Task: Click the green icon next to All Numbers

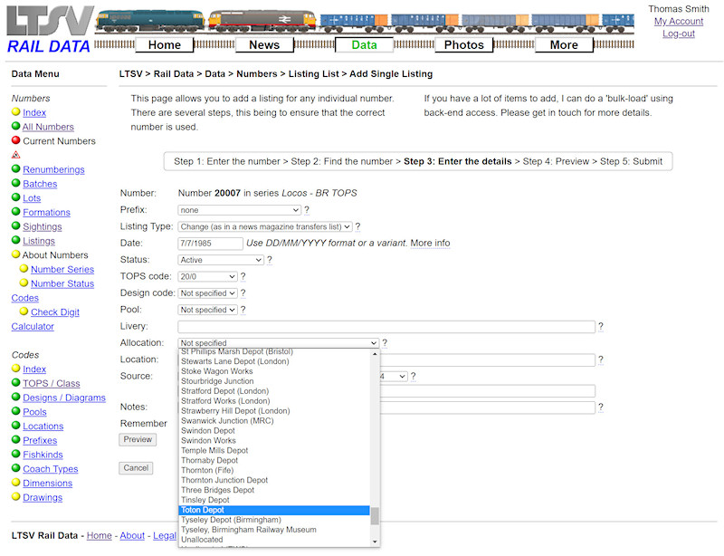Action: [x=15, y=127]
